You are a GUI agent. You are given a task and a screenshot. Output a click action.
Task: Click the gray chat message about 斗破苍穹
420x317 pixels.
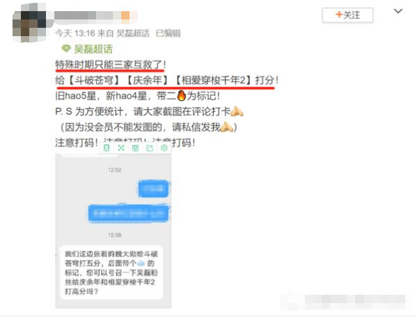(111, 273)
